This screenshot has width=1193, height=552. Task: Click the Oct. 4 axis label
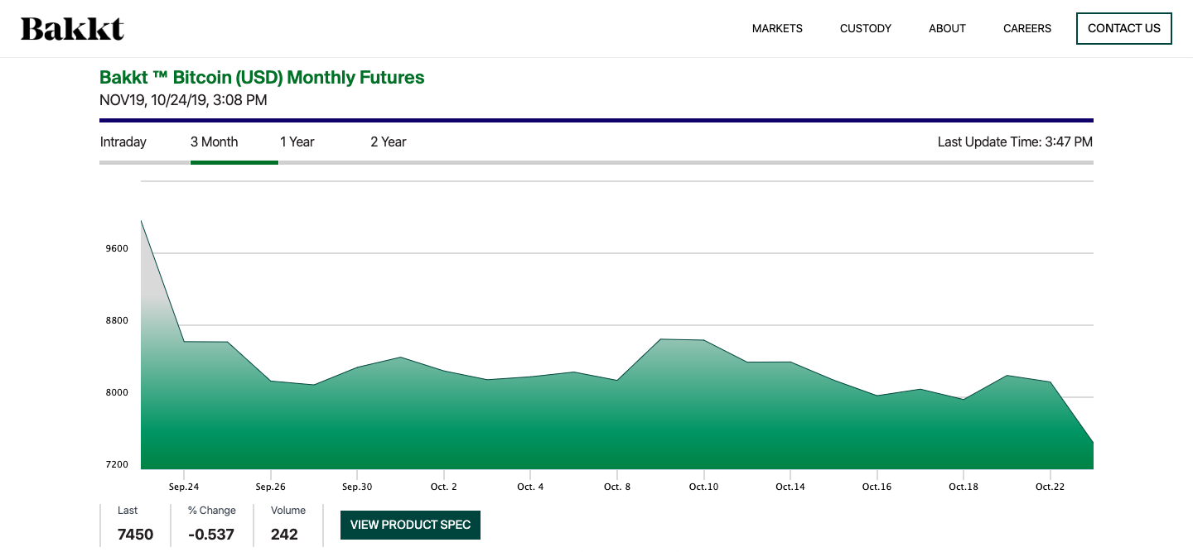(x=530, y=487)
